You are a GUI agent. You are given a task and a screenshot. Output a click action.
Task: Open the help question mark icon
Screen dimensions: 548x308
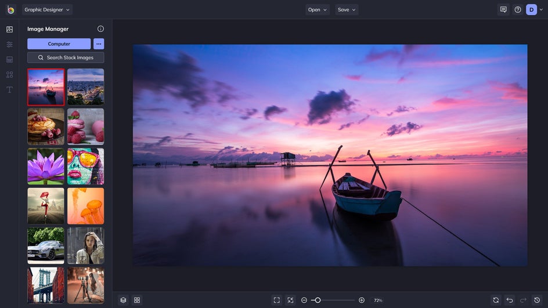tap(518, 10)
